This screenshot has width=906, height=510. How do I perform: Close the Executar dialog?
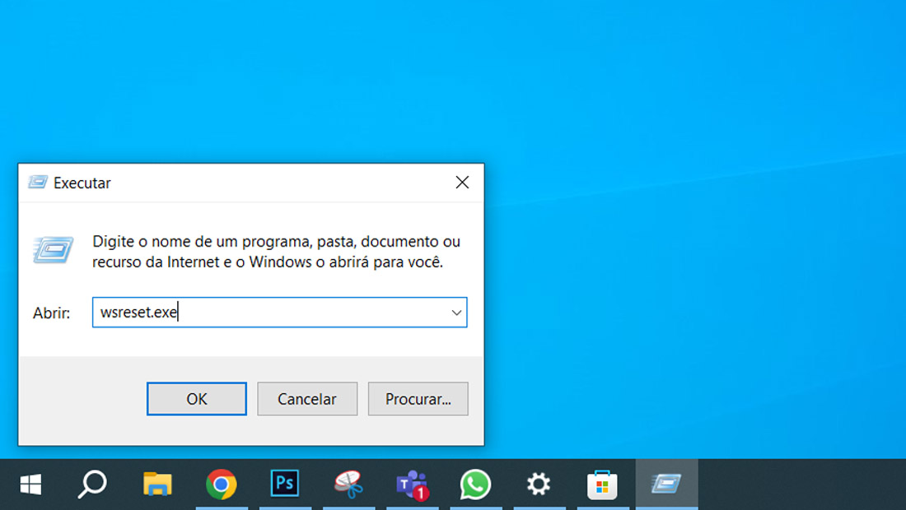[462, 183]
